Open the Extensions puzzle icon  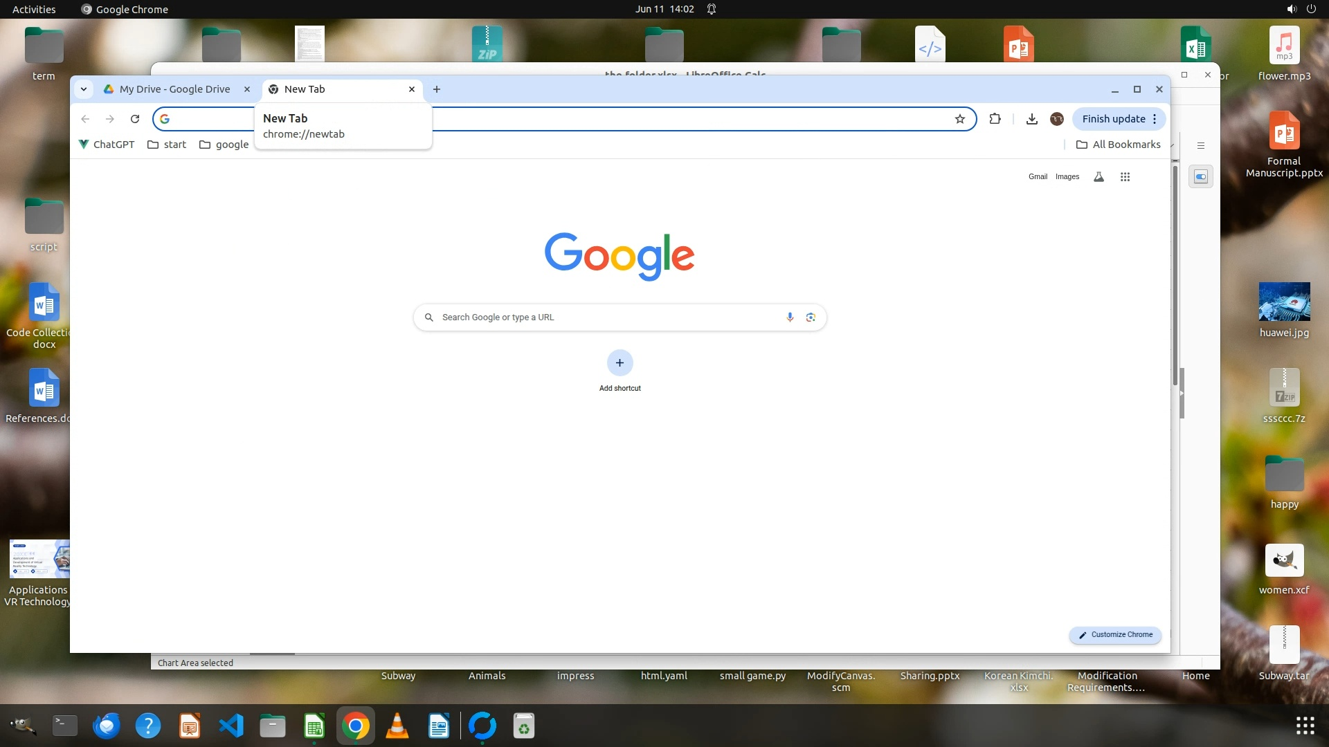pos(995,119)
